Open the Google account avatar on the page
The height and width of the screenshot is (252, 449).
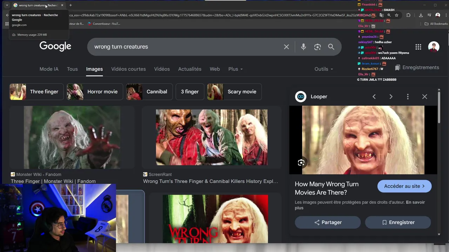tap(434, 47)
